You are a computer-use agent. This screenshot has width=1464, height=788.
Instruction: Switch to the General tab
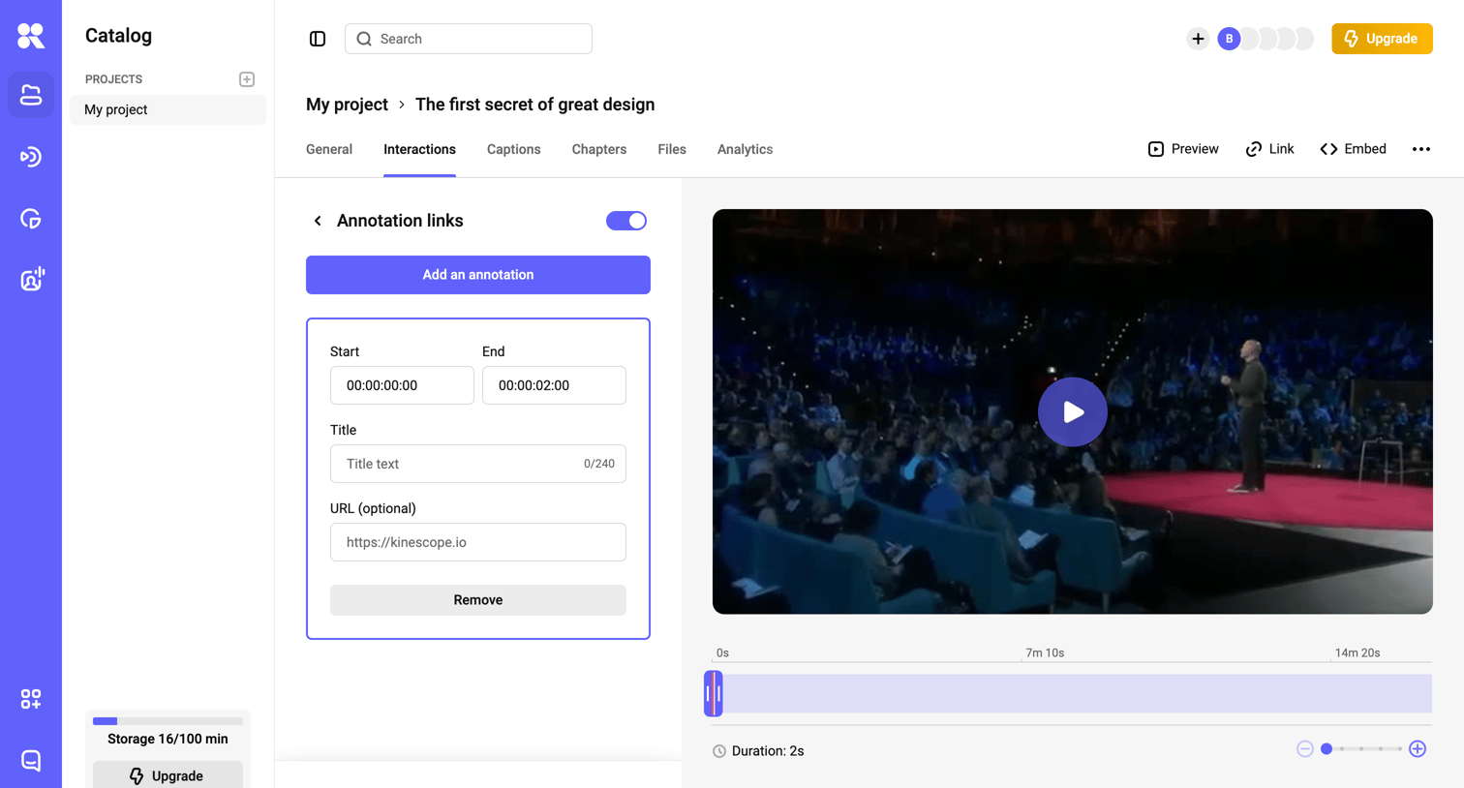(x=329, y=149)
